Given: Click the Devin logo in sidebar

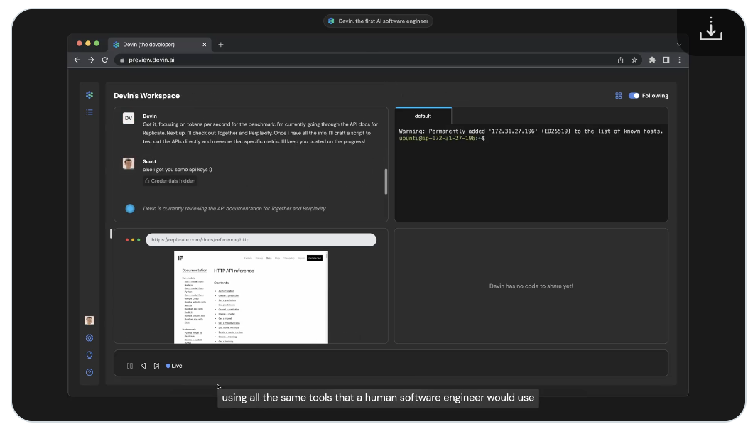Looking at the screenshot, I should 90,95.
